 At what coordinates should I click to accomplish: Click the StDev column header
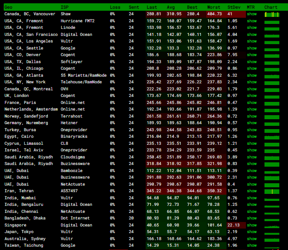tap(234, 7)
